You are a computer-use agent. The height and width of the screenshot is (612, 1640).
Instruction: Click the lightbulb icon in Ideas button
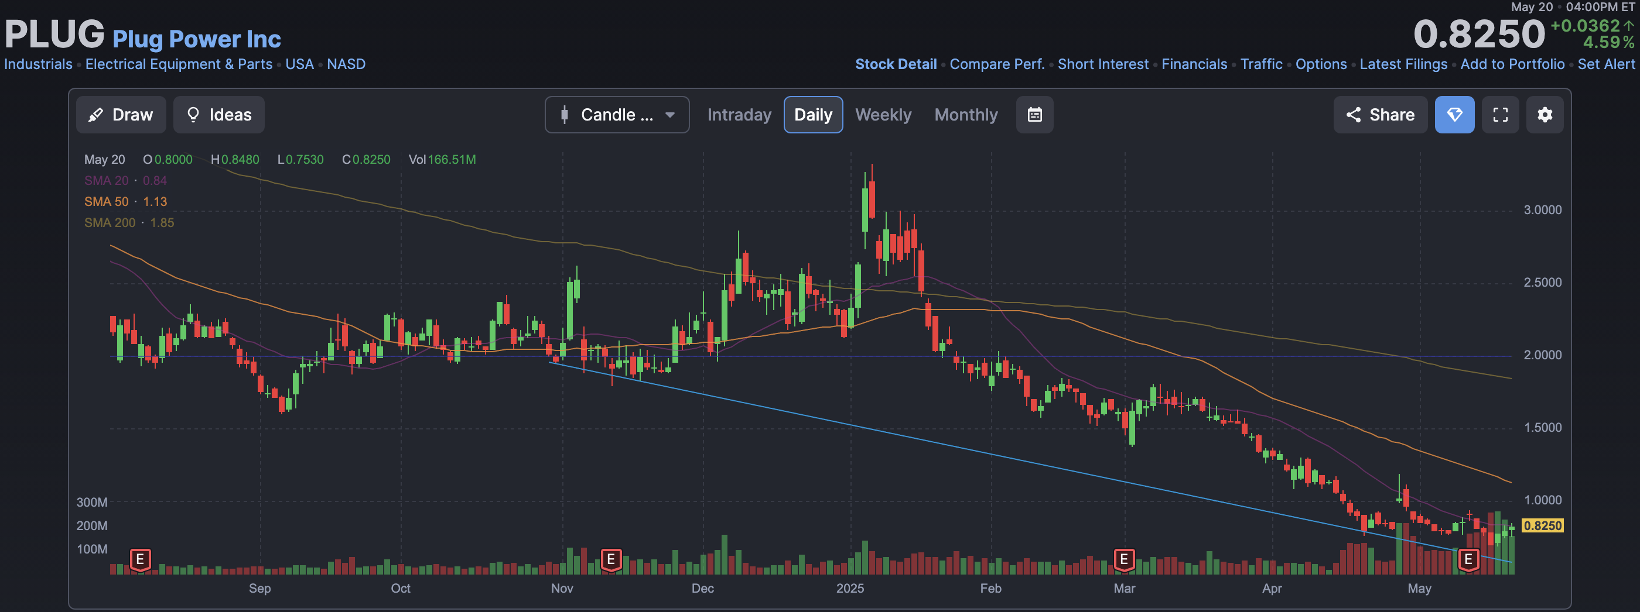pyautogui.click(x=193, y=115)
